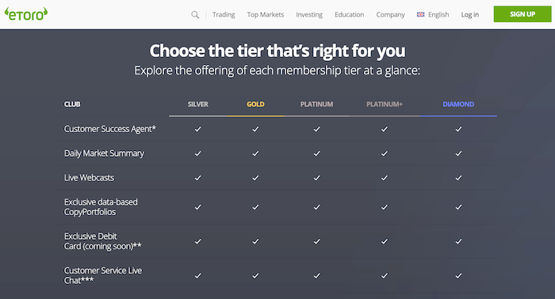
Task: Select the GOLD tier column header
Action: (255, 104)
